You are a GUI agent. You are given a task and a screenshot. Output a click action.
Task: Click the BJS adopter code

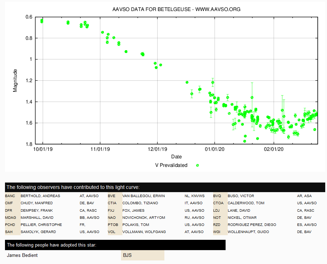click(x=127, y=255)
